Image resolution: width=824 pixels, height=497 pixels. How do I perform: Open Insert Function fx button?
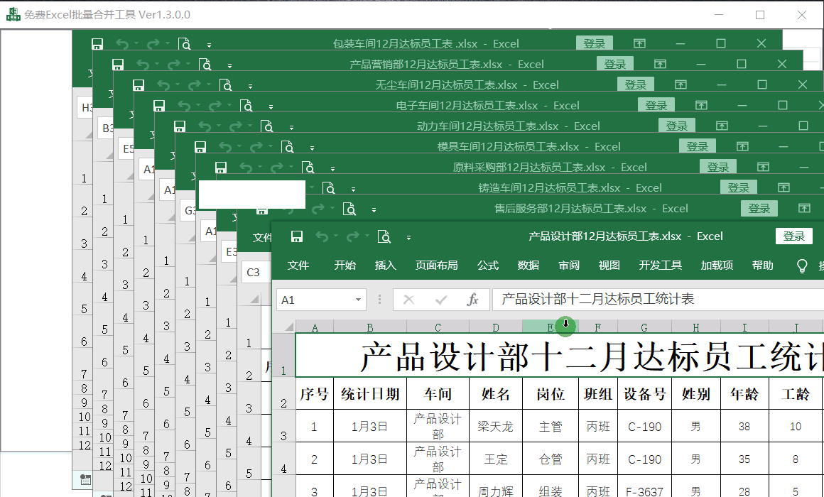tap(472, 300)
